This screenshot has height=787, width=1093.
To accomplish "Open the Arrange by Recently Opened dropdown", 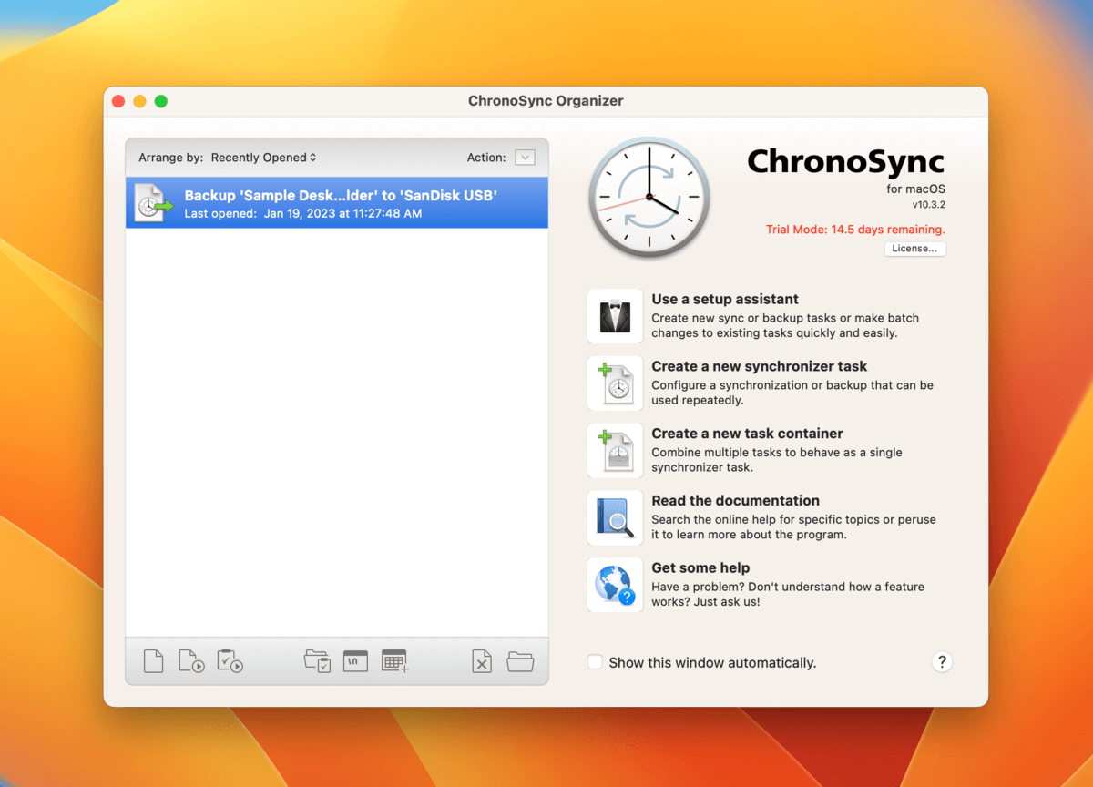I will (x=263, y=158).
